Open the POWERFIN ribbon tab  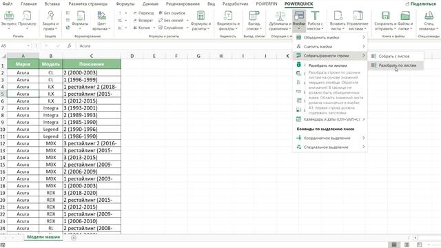pos(267,4)
